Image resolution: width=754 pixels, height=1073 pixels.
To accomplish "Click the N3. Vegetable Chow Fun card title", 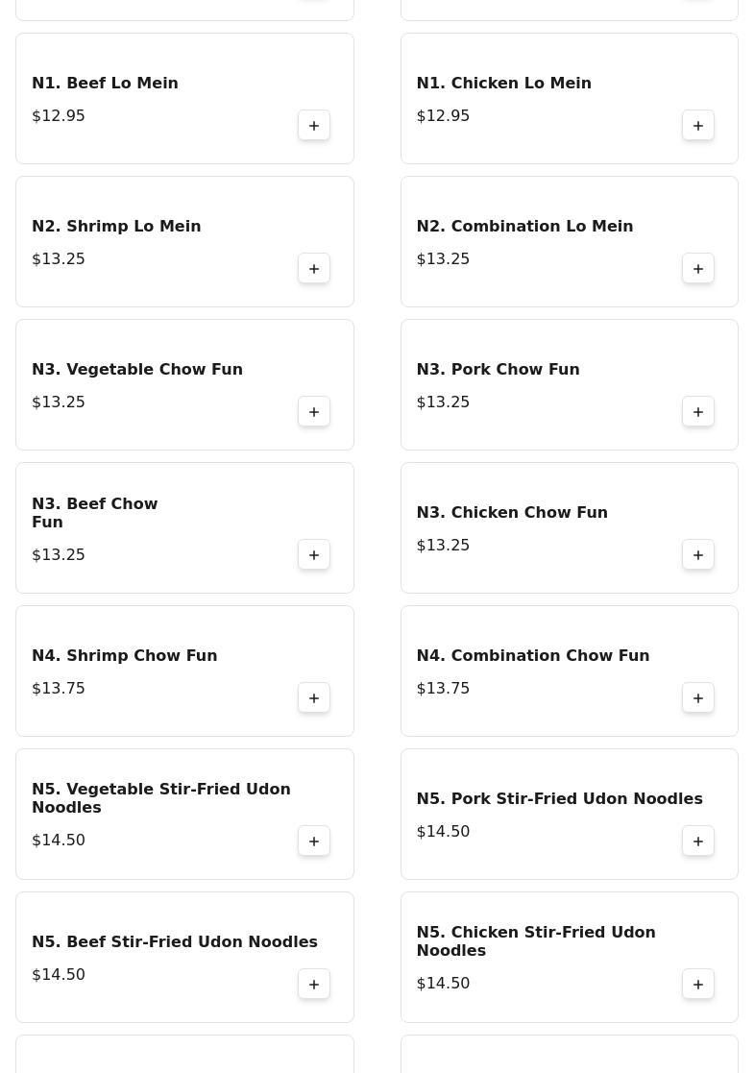I will click(x=137, y=370).
